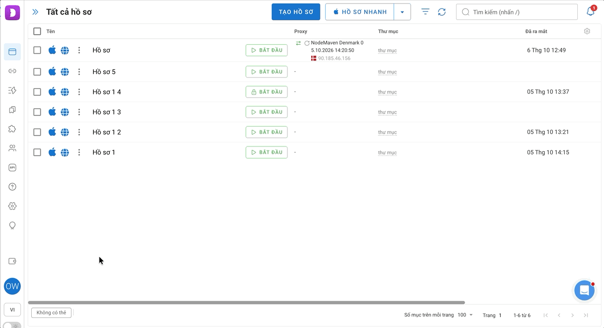
Task: Open the gear settings icon in sidebar
Action: coord(13,206)
